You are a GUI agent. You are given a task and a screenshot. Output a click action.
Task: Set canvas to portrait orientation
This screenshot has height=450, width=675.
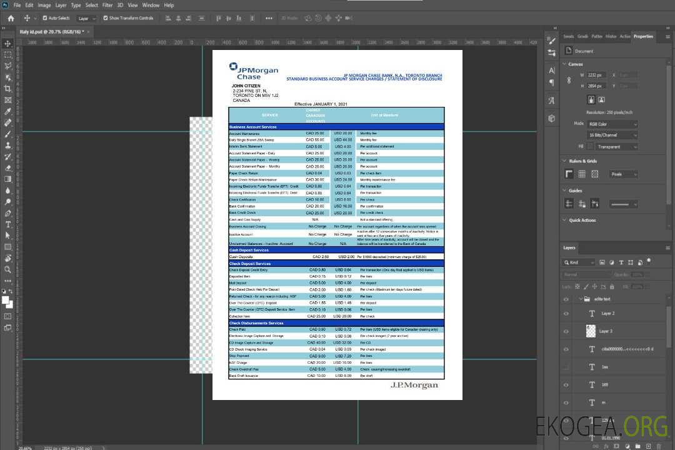(591, 100)
